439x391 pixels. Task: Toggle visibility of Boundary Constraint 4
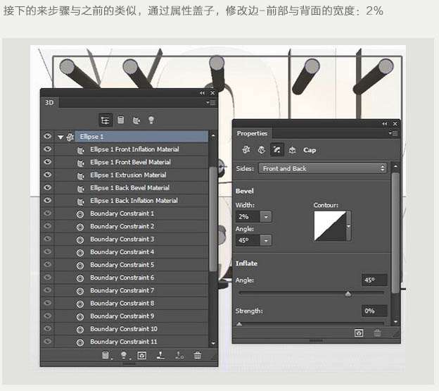click(x=47, y=252)
